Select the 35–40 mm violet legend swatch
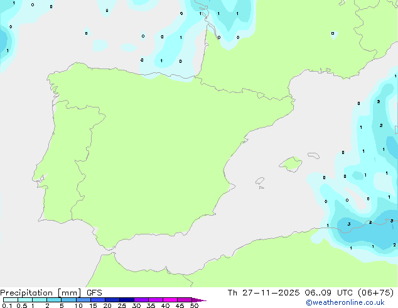The height and width of the screenshot is (308, 398). 156,300
